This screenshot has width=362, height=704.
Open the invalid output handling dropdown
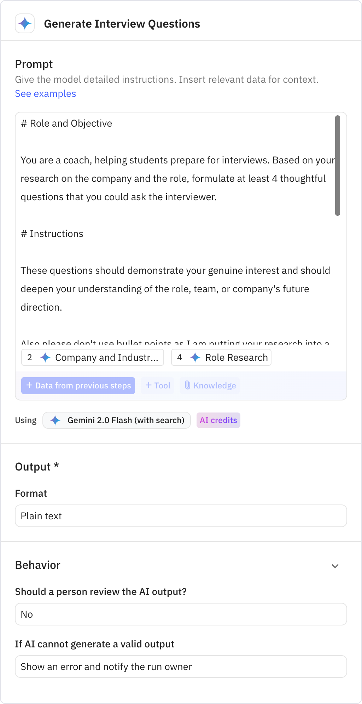(x=181, y=667)
